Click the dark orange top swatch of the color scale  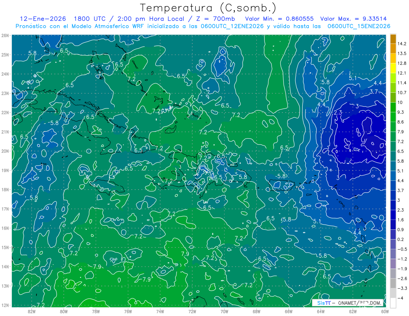[393, 39]
